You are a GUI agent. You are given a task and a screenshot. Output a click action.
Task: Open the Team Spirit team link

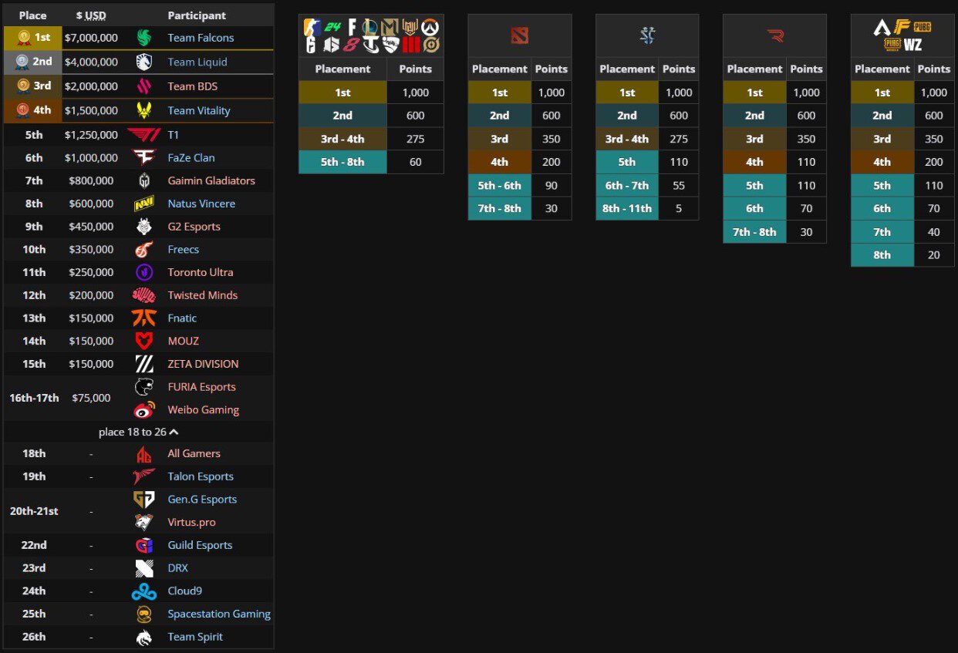pos(195,637)
